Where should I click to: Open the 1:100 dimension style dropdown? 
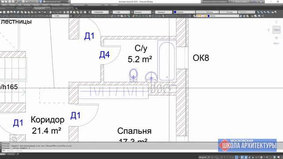(x=121, y=12)
